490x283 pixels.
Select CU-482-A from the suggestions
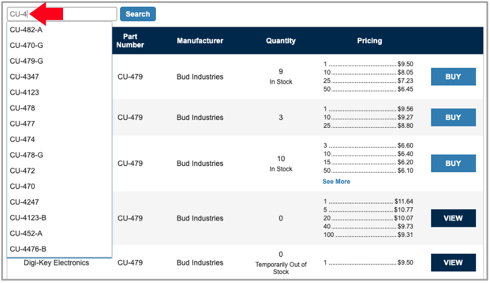(26, 30)
